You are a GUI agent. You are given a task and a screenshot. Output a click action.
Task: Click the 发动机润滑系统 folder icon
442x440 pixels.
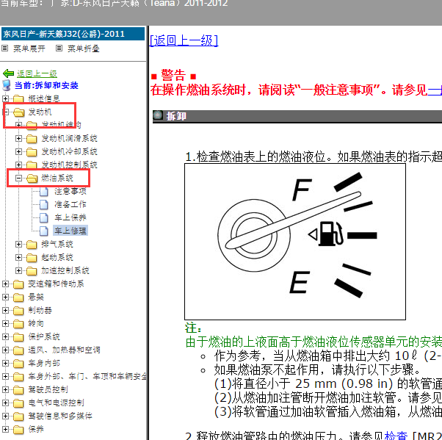pyautogui.click(x=32, y=139)
